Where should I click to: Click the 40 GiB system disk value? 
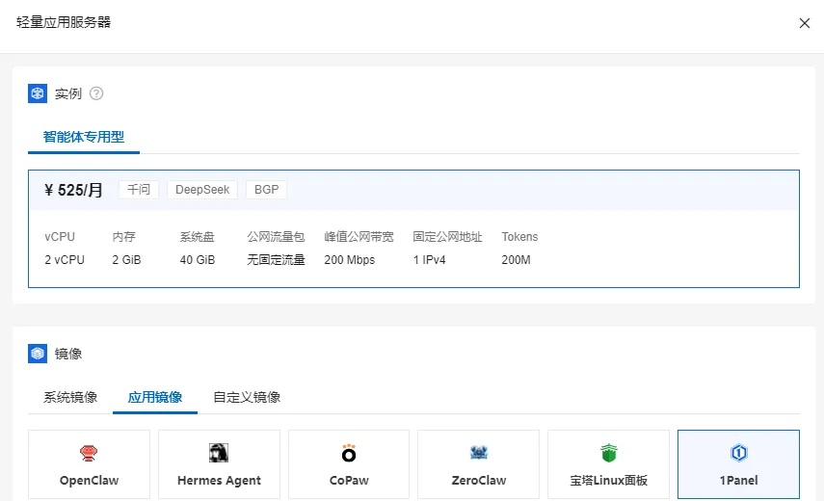(198, 260)
